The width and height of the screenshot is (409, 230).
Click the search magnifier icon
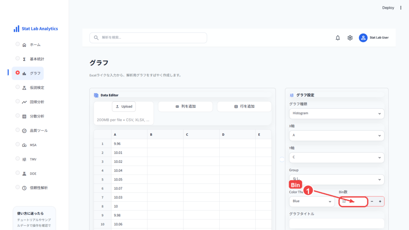(96, 38)
